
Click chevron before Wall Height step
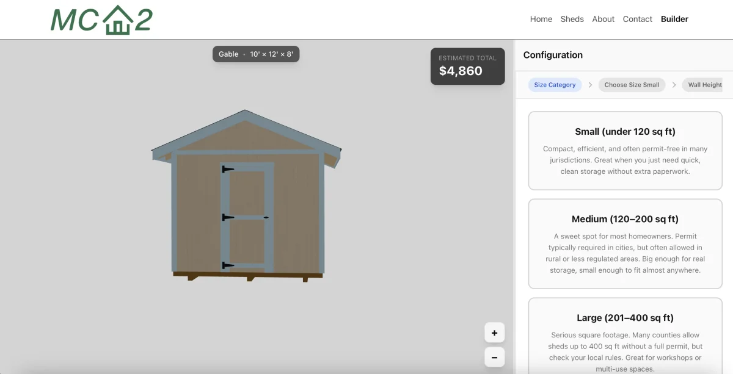(674, 85)
